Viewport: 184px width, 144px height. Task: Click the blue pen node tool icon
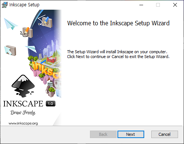pos(45,21)
